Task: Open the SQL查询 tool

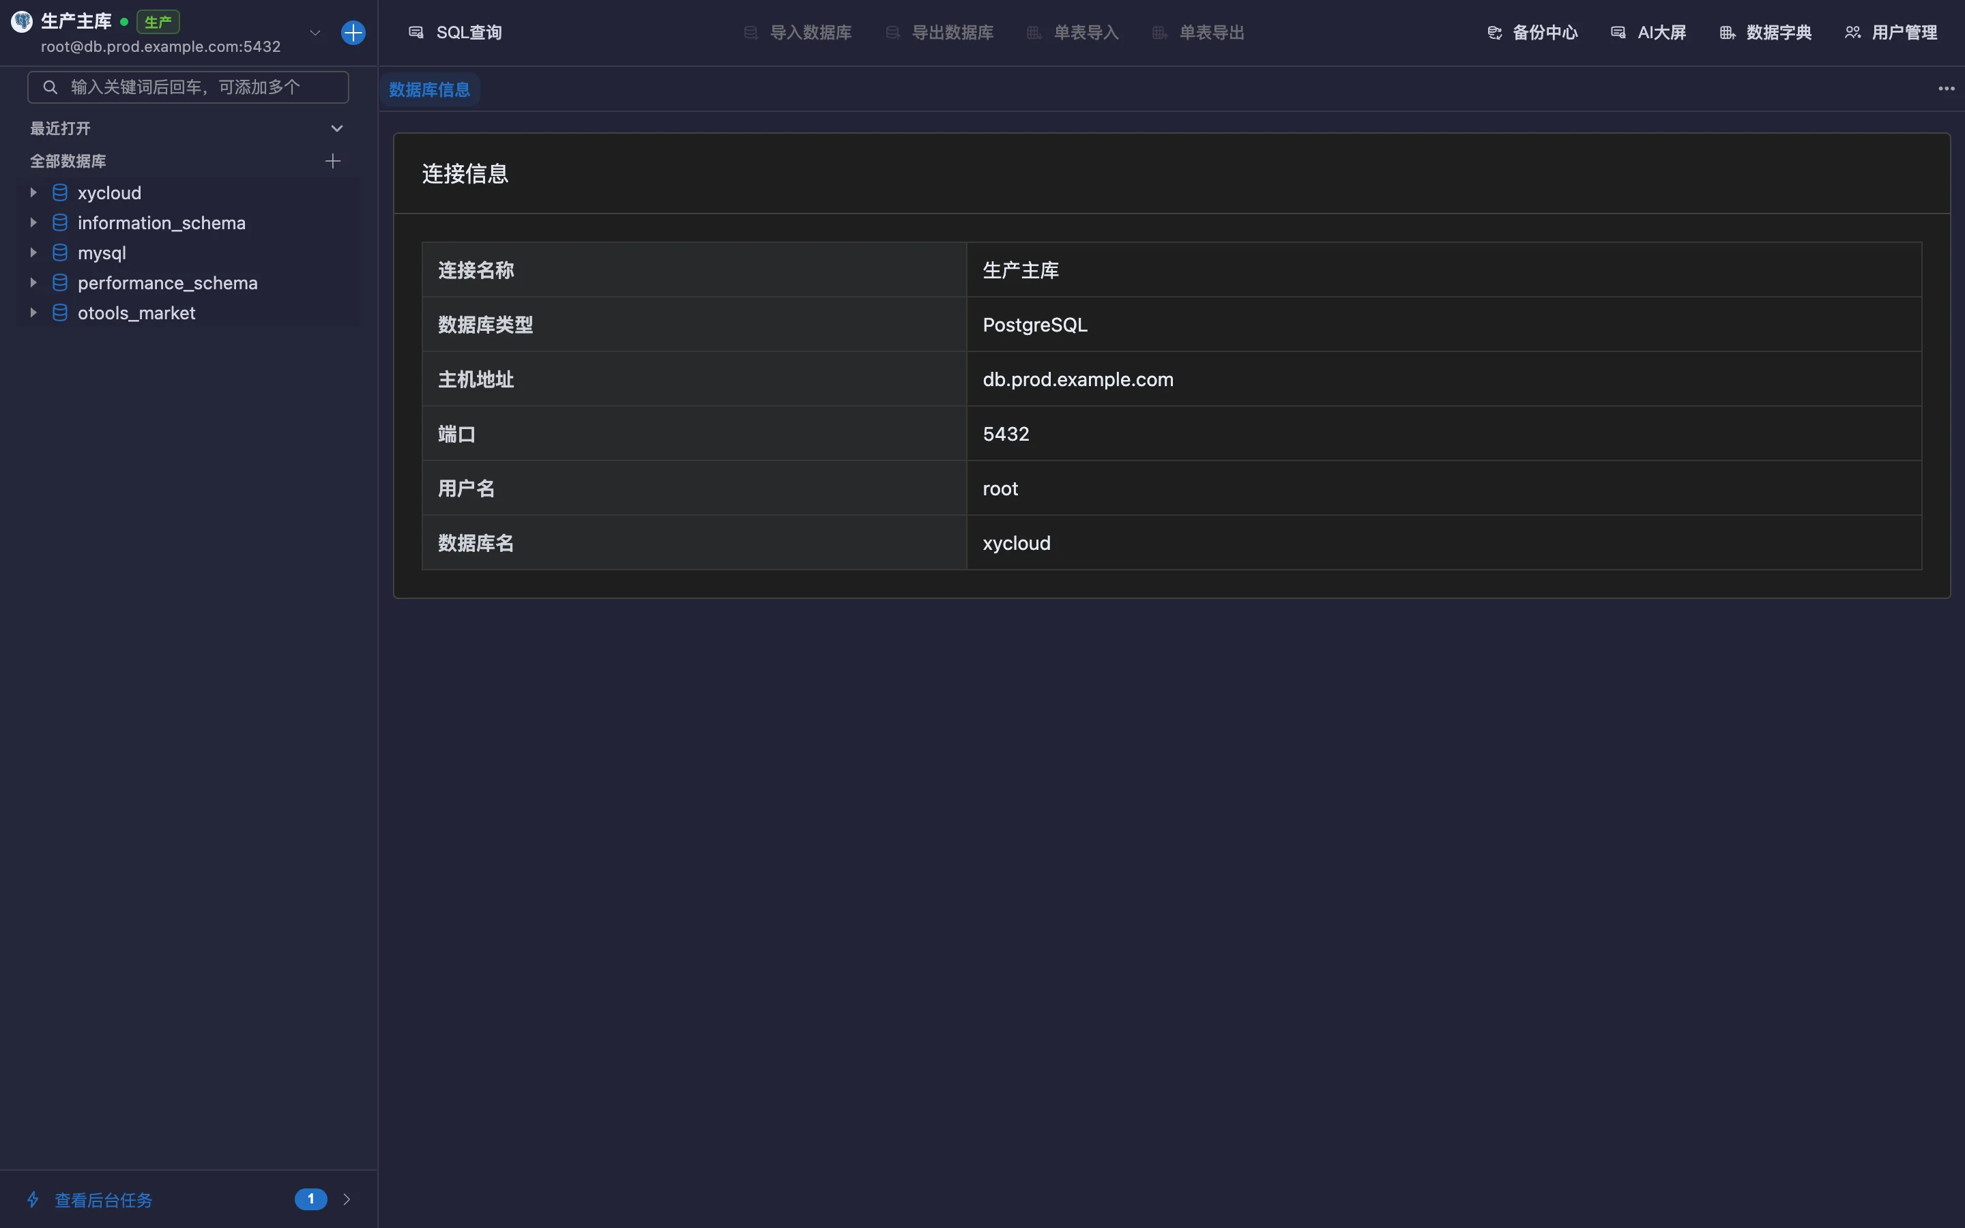Action: tap(454, 33)
